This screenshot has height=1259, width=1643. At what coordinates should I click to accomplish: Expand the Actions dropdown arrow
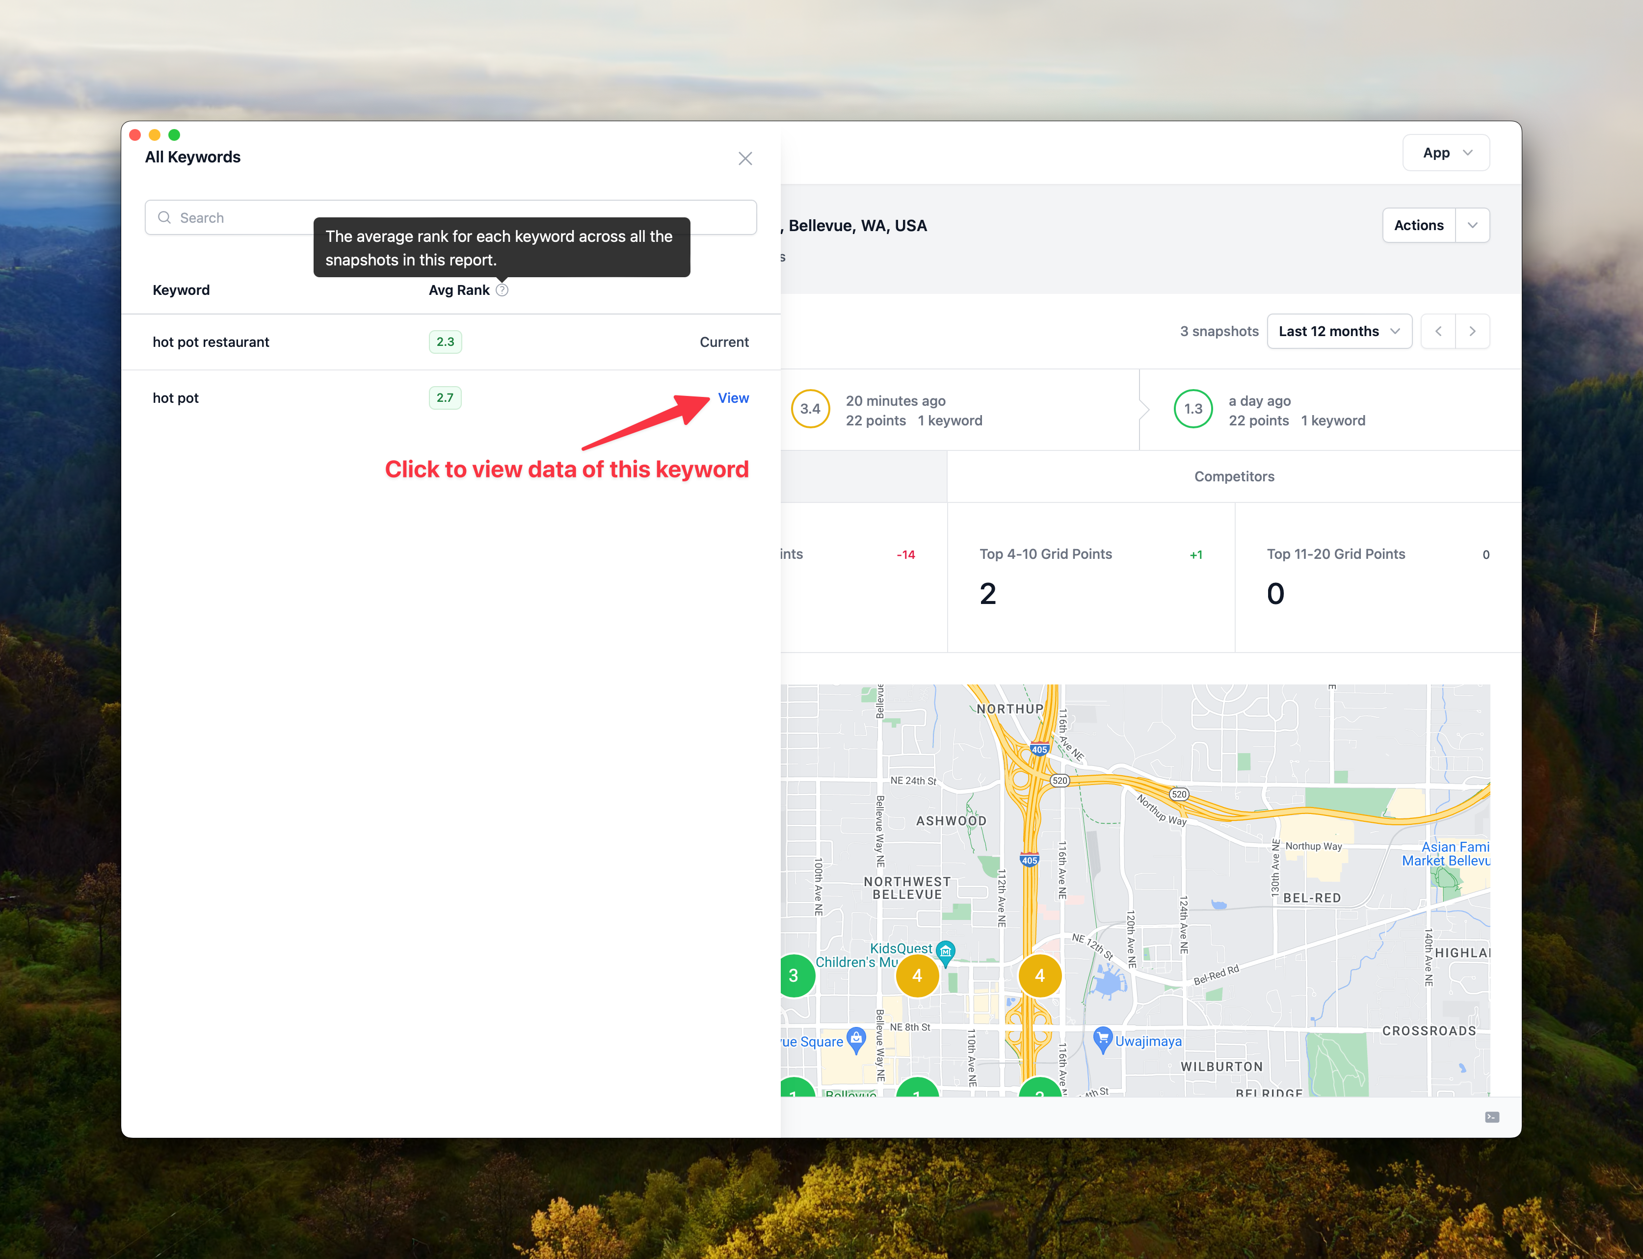tap(1472, 226)
